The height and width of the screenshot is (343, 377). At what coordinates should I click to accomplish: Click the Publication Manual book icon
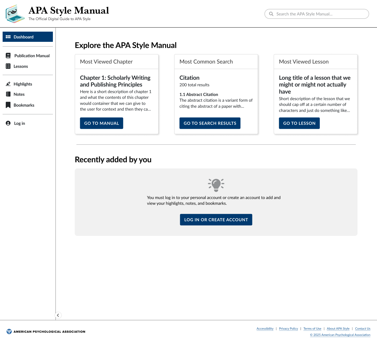8,56
